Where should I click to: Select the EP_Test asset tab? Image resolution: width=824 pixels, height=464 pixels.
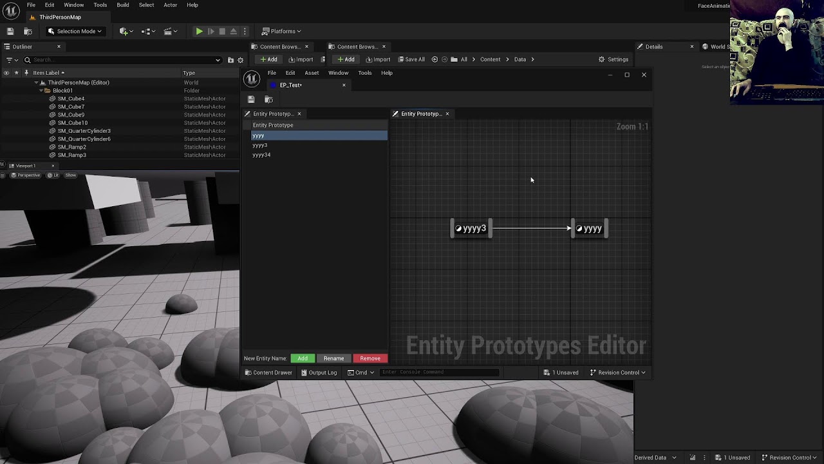click(x=290, y=85)
